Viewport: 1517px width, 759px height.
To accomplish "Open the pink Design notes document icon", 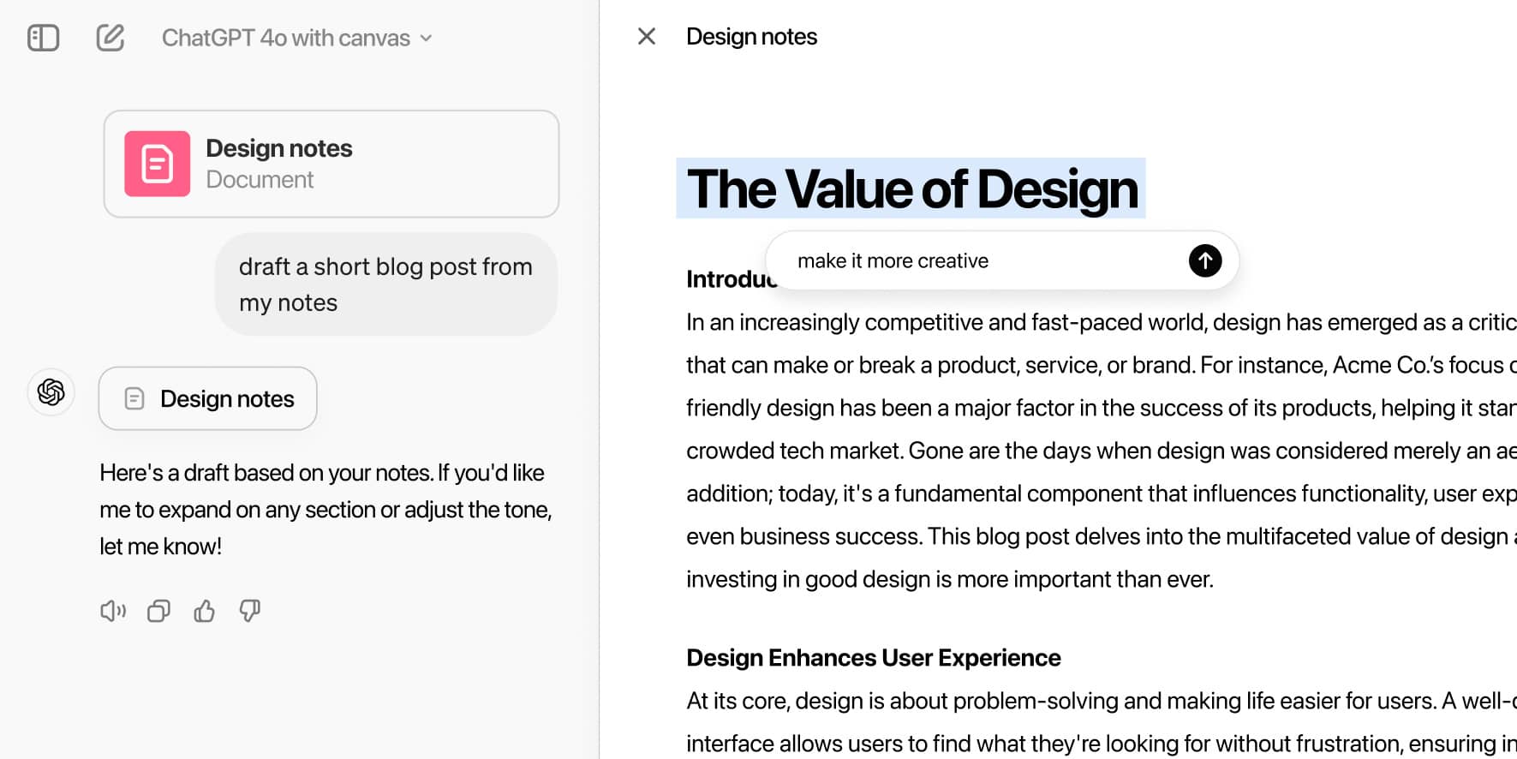I will 157,164.
